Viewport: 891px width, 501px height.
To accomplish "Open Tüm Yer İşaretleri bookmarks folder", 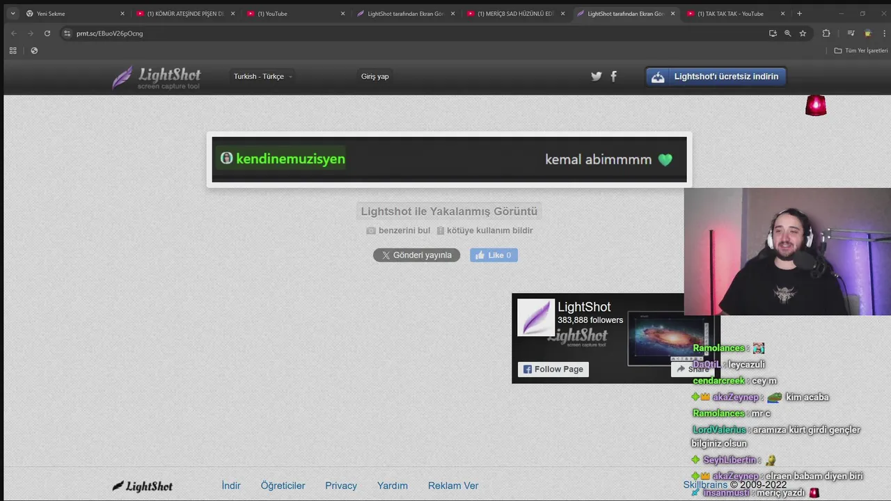I will pyautogui.click(x=861, y=51).
